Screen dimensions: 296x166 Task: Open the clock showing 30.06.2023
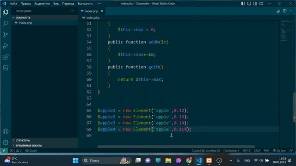pyautogui.click(x=279, y=160)
